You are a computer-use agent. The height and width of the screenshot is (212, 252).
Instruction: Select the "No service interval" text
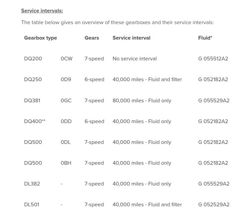(x=135, y=59)
